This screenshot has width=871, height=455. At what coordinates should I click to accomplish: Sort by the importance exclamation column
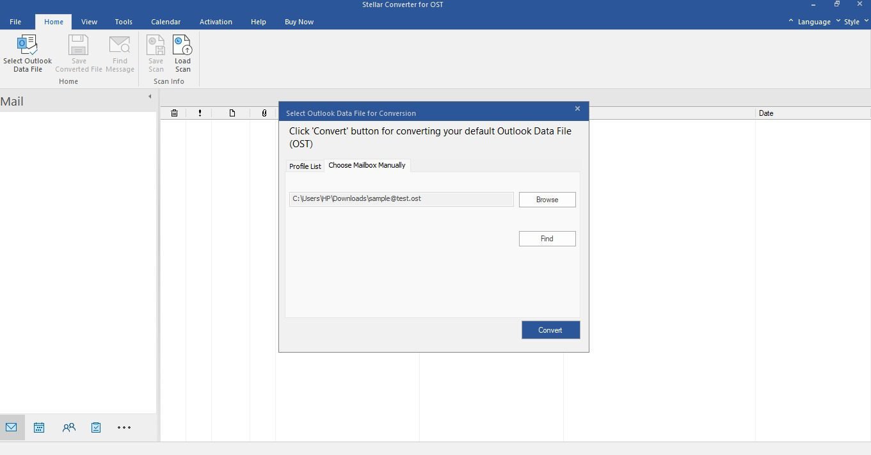(x=200, y=113)
